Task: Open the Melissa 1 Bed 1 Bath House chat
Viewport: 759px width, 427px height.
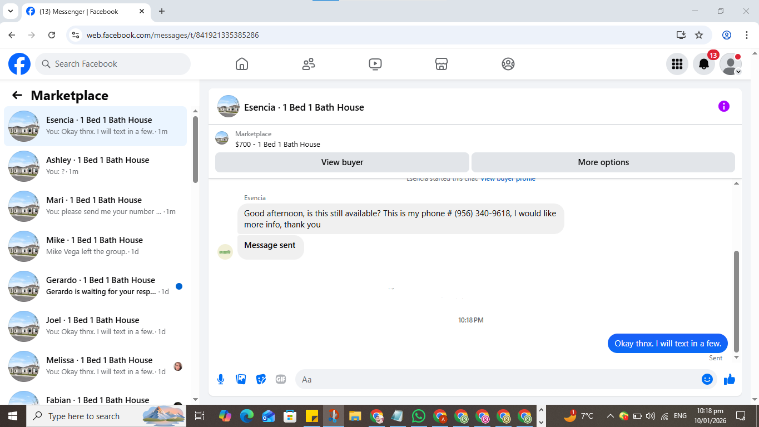Action: click(96, 366)
